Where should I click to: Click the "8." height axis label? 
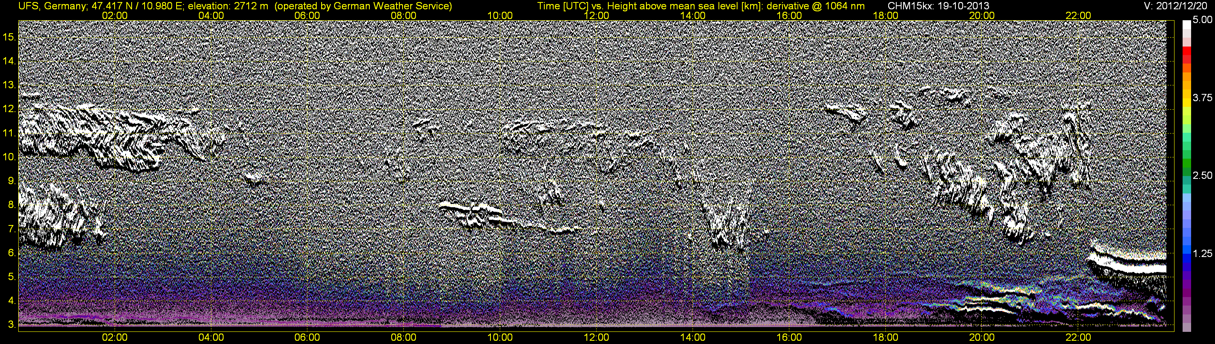click(12, 204)
